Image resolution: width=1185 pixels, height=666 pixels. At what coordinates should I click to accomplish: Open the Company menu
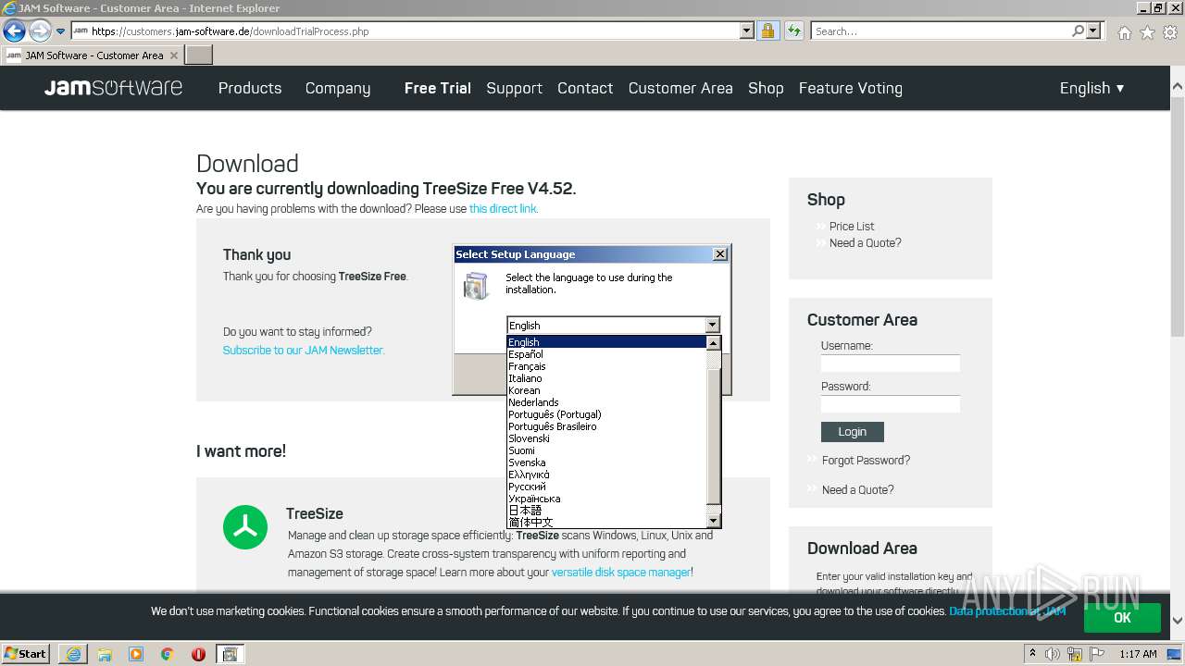pos(338,88)
